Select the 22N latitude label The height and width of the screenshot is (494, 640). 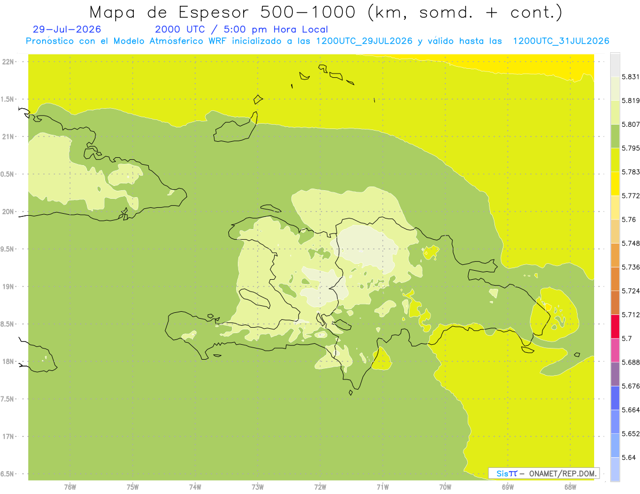[9, 62]
